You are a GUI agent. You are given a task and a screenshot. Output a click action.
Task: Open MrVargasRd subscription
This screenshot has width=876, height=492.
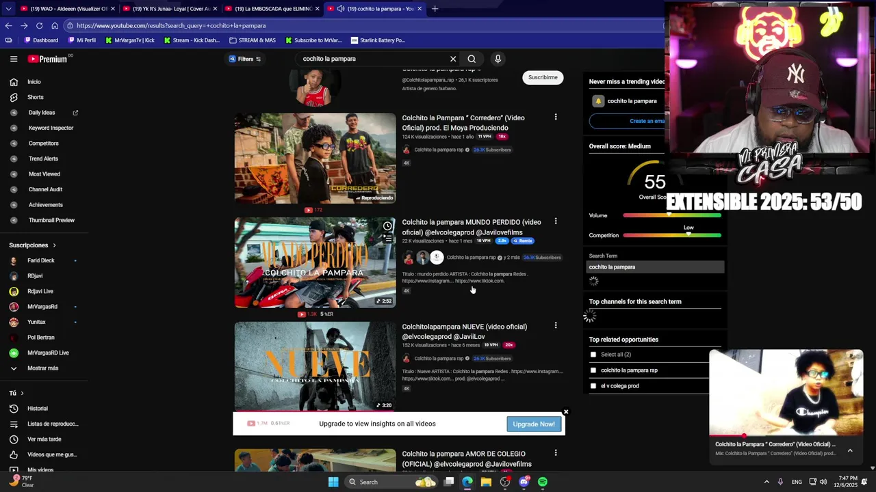click(41, 307)
